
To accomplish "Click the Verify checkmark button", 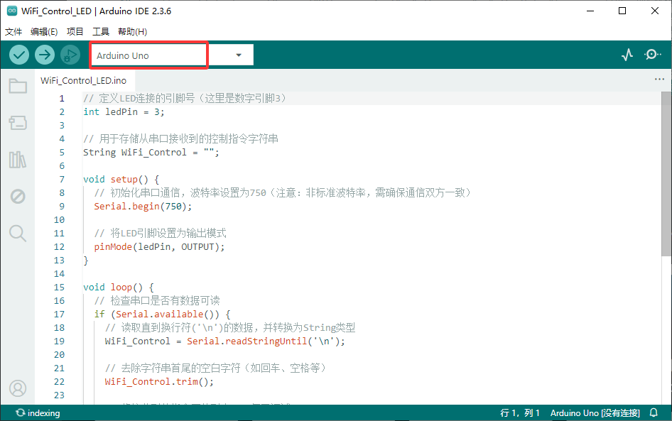I will coord(19,55).
